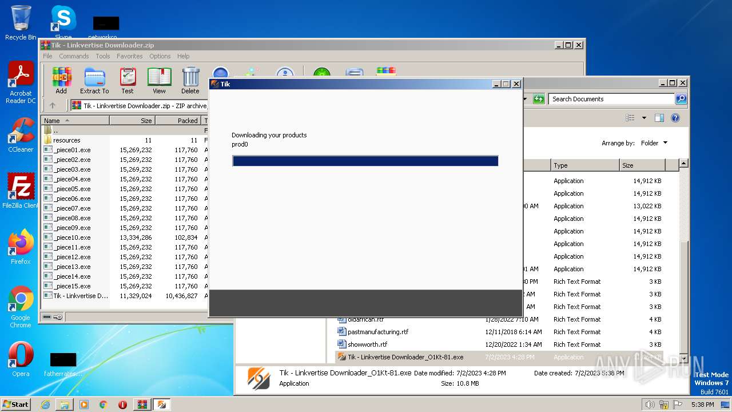Open Acrobat Reader DC desktop icon
This screenshot has height=412, width=732.
pyautogui.click(x=21, y=83)
